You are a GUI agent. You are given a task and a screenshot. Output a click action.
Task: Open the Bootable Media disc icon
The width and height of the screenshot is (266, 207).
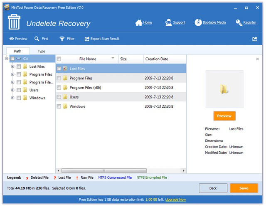(198, 22)
